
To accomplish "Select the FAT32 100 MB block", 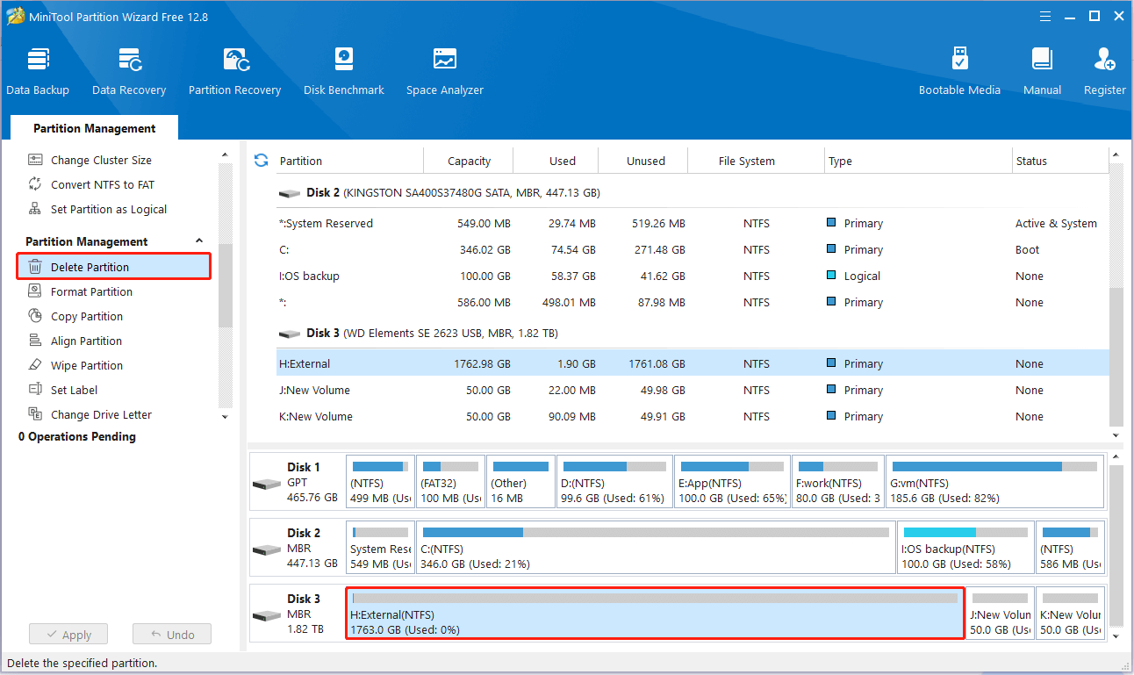I will click(x=450, y=481).
